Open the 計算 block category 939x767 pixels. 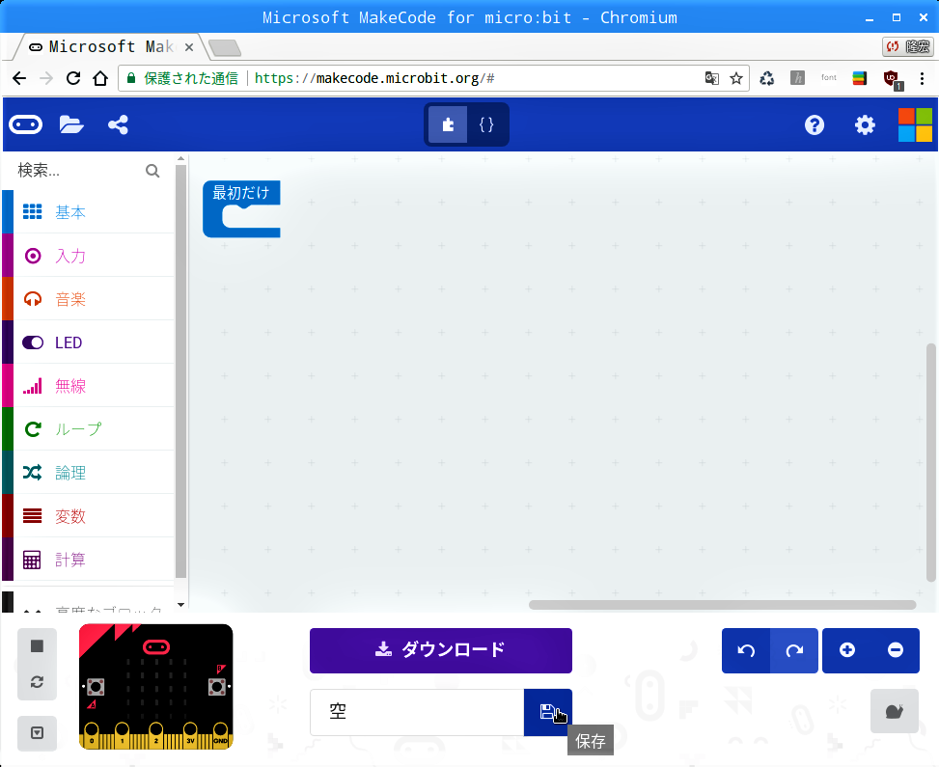(89, 560)
